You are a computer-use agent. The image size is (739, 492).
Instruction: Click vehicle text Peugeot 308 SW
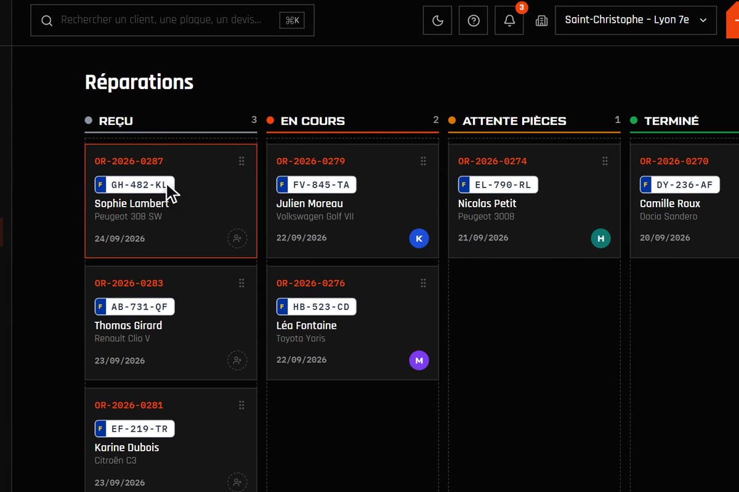pyautogui.click(x=128, y=216)
